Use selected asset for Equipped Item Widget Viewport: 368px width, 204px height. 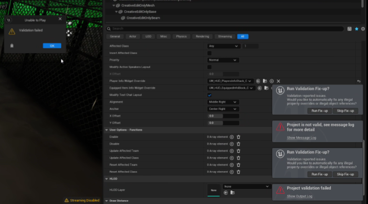(260, 88)
